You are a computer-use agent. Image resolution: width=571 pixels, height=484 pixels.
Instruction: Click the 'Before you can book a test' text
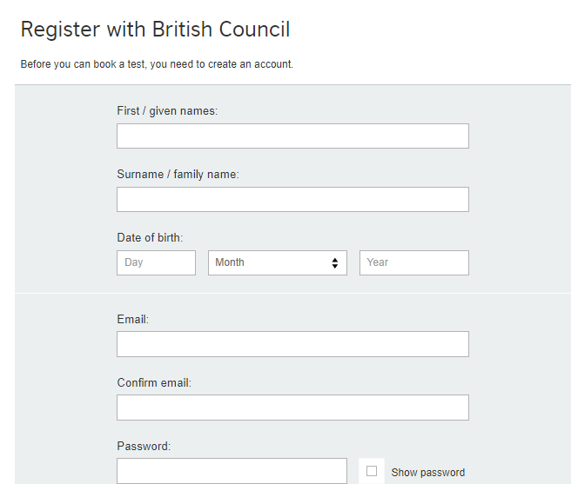pyautogui.click(x=157, y=64)
